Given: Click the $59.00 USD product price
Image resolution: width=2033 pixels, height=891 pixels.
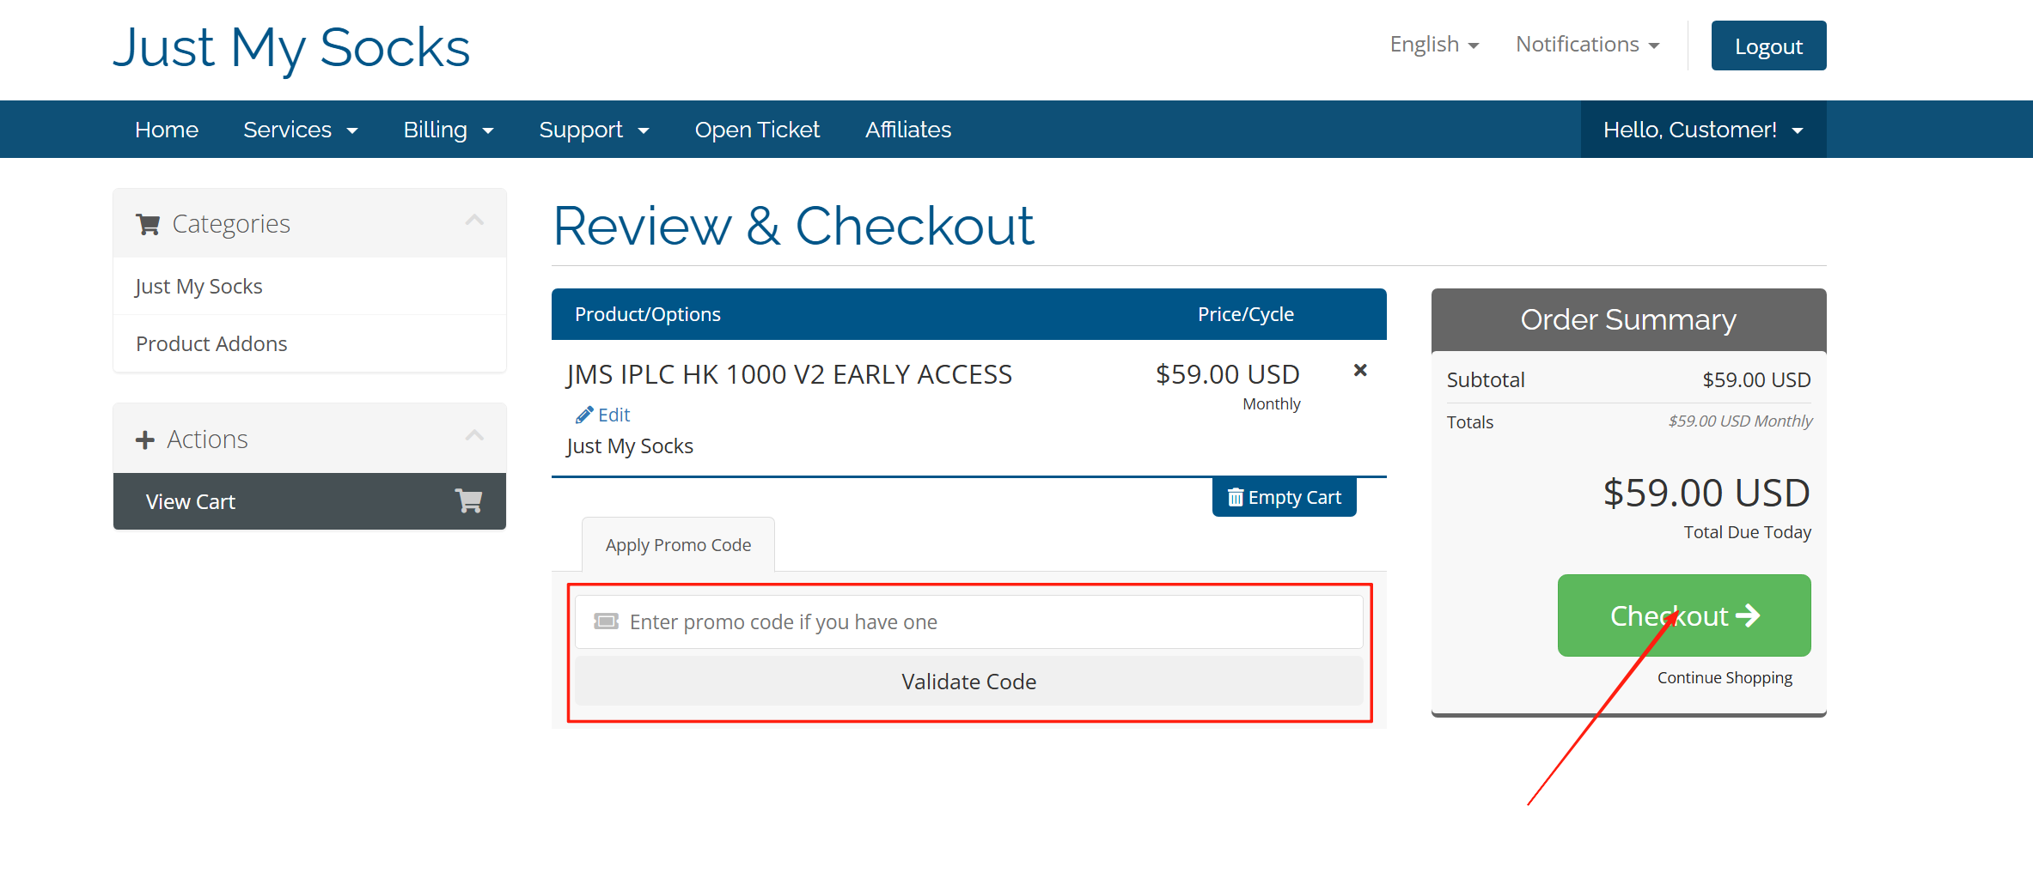Looking at the screenshot, I should pos(1227,374).
